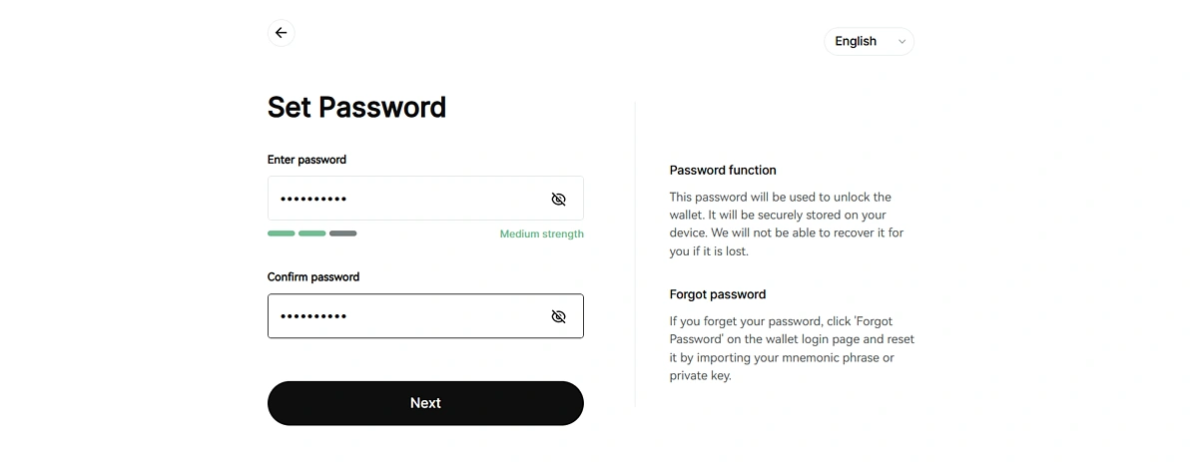Focus the Enter password input field

point(404,199)
